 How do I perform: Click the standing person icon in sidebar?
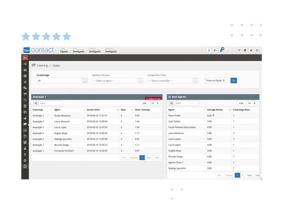pos(25,154)
